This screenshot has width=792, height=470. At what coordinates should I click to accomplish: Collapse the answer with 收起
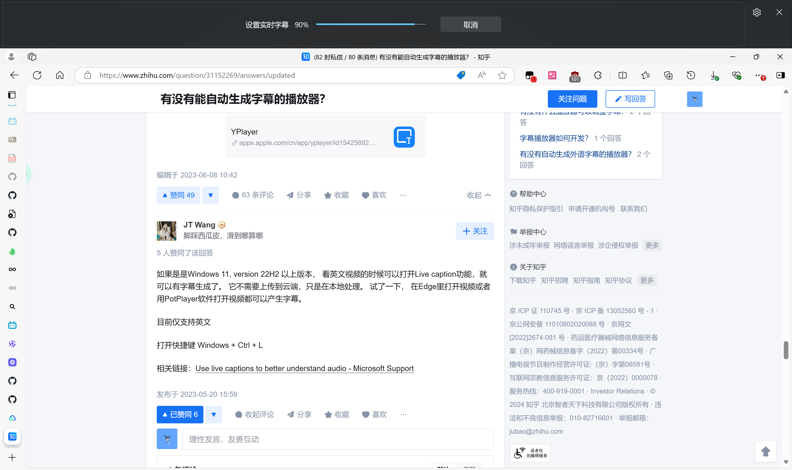click(479, 195)
